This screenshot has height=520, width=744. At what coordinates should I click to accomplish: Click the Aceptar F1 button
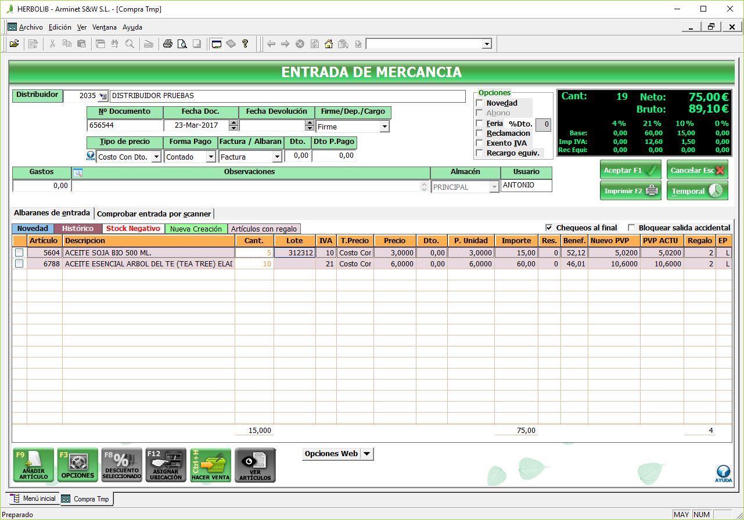(630, 171)
